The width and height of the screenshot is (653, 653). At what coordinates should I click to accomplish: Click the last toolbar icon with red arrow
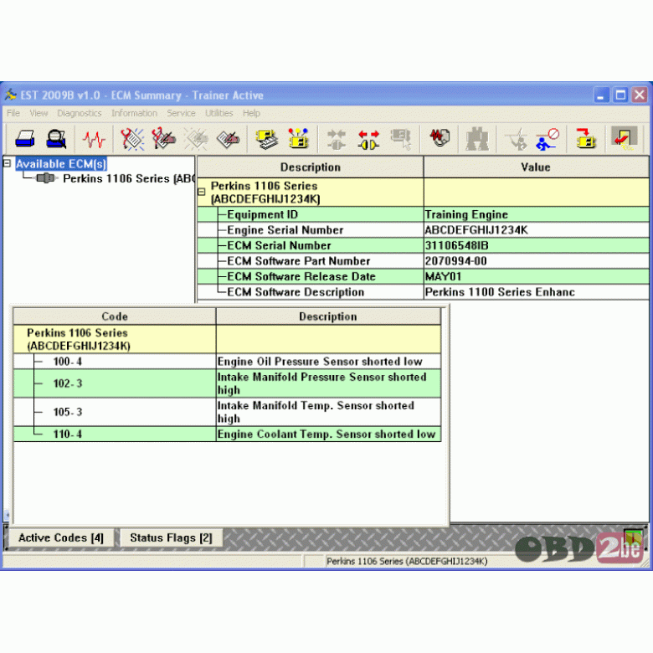coord(624,138)
